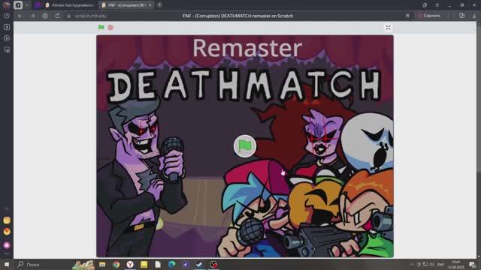Open the extensions icon in the address bar
This screenshot has height=270, width=481.
[x=462, y=16]
